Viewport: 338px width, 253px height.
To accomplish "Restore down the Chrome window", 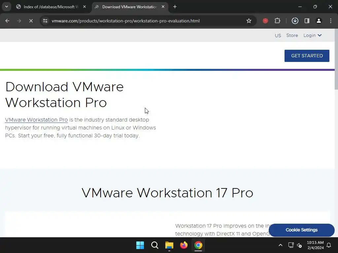I will pos(315,7).
